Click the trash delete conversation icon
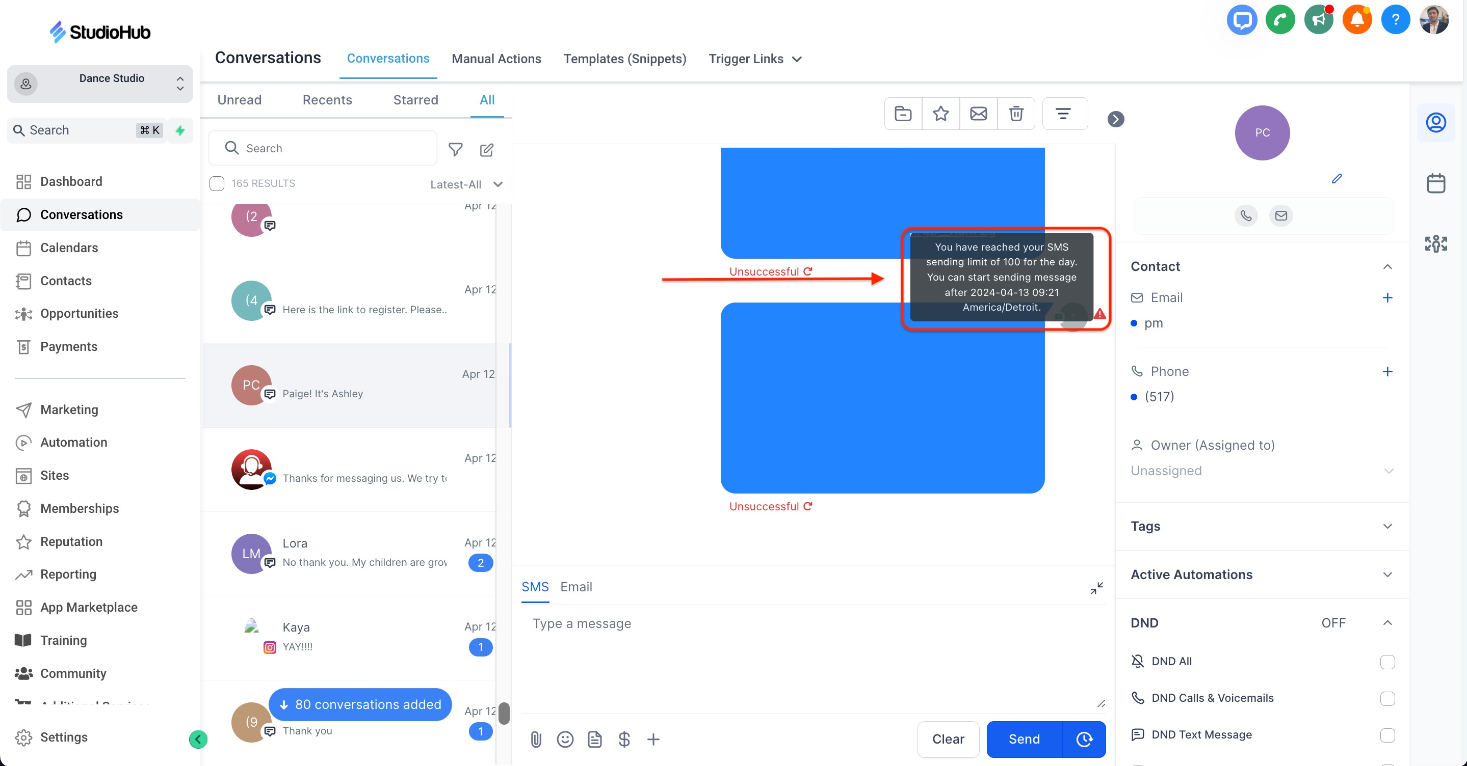 coord(1015,114)
